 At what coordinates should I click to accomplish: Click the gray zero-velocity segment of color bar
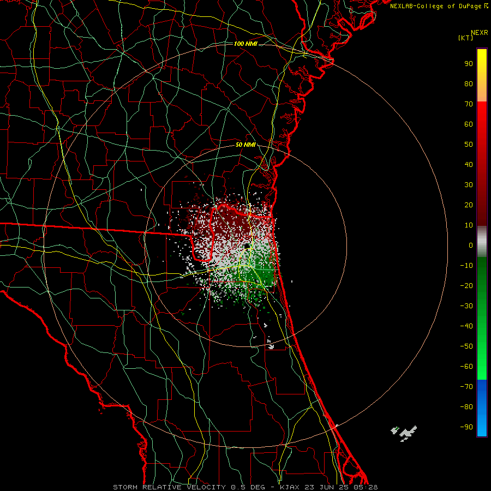[x=482, y=242]
